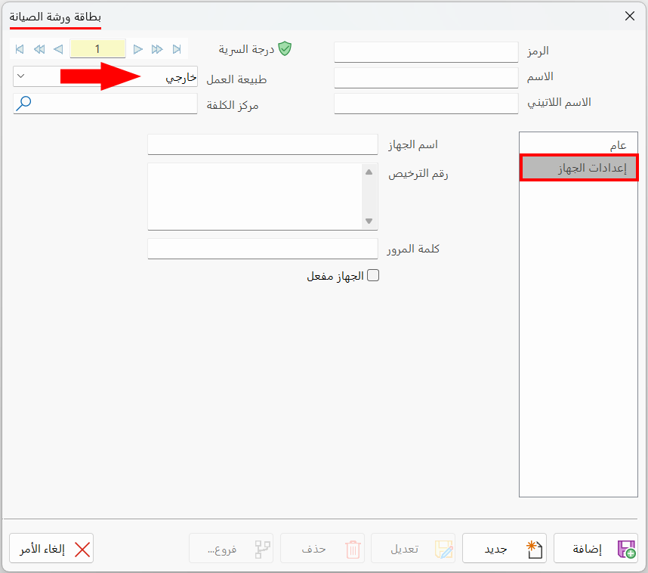Select the إعدادات الجهاز side tab

tap(579, 168)
